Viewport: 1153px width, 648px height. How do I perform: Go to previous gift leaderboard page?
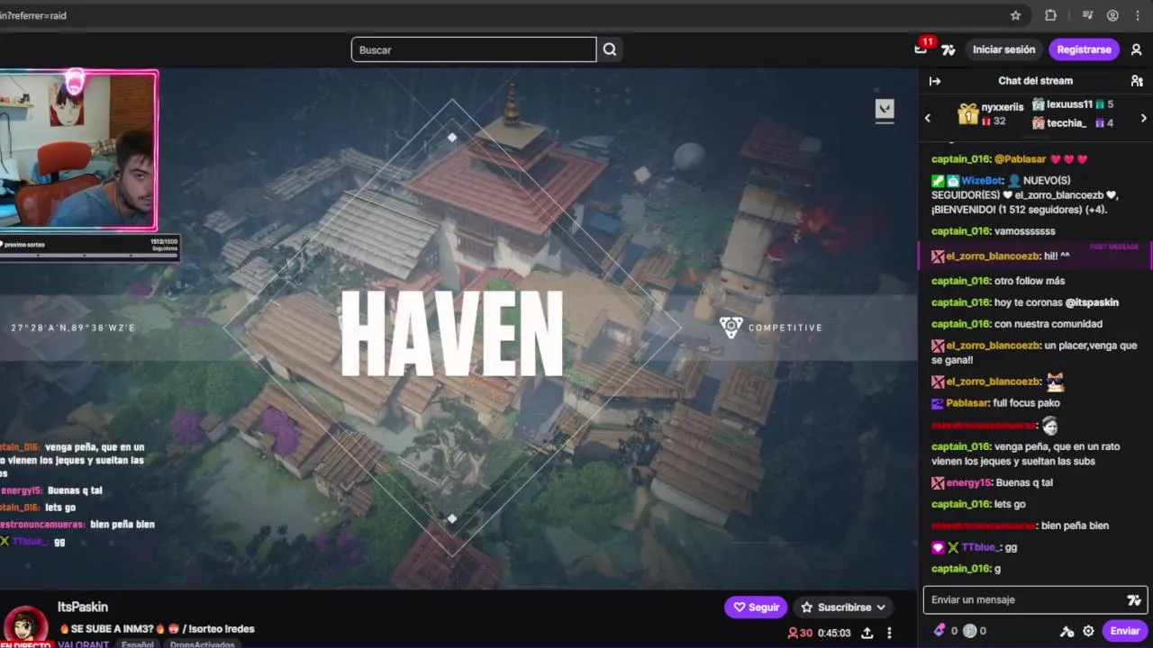point(928,118)
